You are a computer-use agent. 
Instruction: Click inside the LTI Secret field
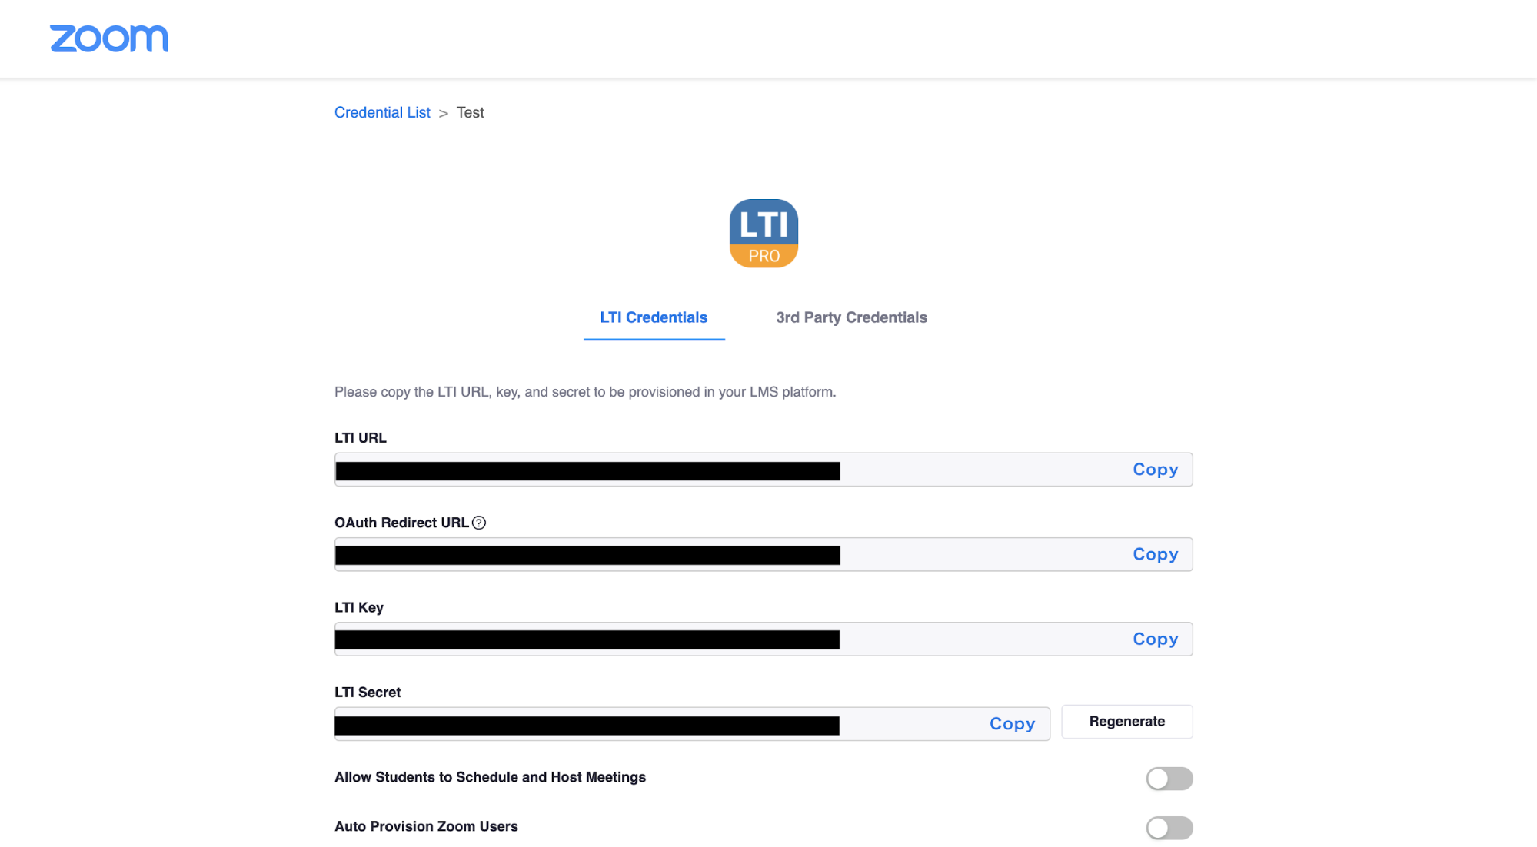point(692,724)
